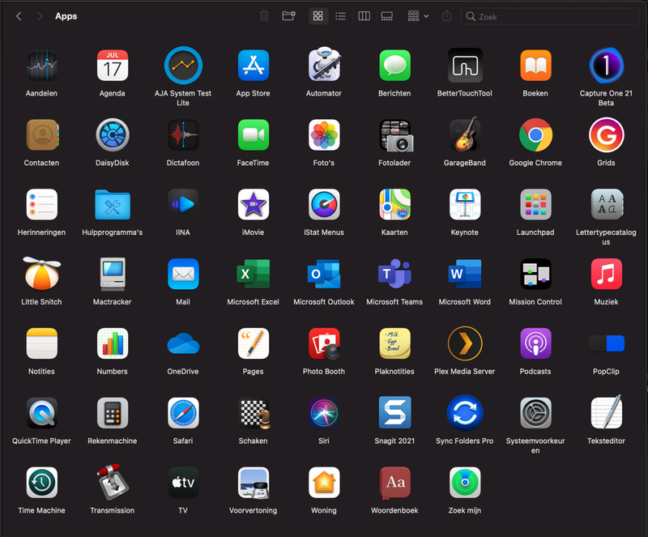Screen dimensions: 648x537
Task: Open the Sync Folders Pro icon
Action: [x=465, y=413]
